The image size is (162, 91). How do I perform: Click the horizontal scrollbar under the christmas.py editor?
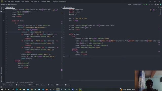coord(102,81)
